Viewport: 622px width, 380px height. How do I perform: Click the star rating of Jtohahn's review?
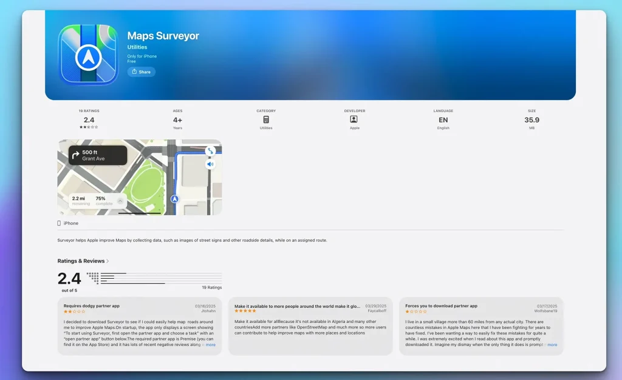tap(75, 312)
